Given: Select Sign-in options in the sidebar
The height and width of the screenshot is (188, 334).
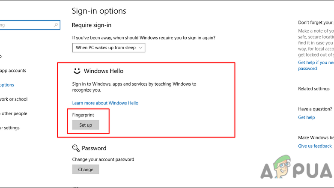Looking at the screenshot, I should click(7, 85).
